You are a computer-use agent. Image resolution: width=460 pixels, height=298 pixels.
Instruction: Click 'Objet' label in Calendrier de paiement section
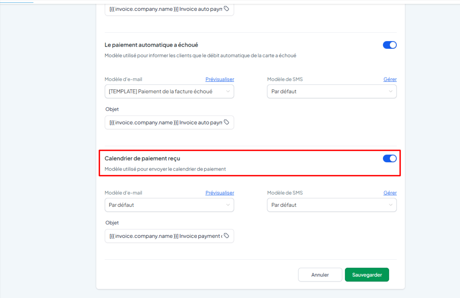click(x=112, y=222)
